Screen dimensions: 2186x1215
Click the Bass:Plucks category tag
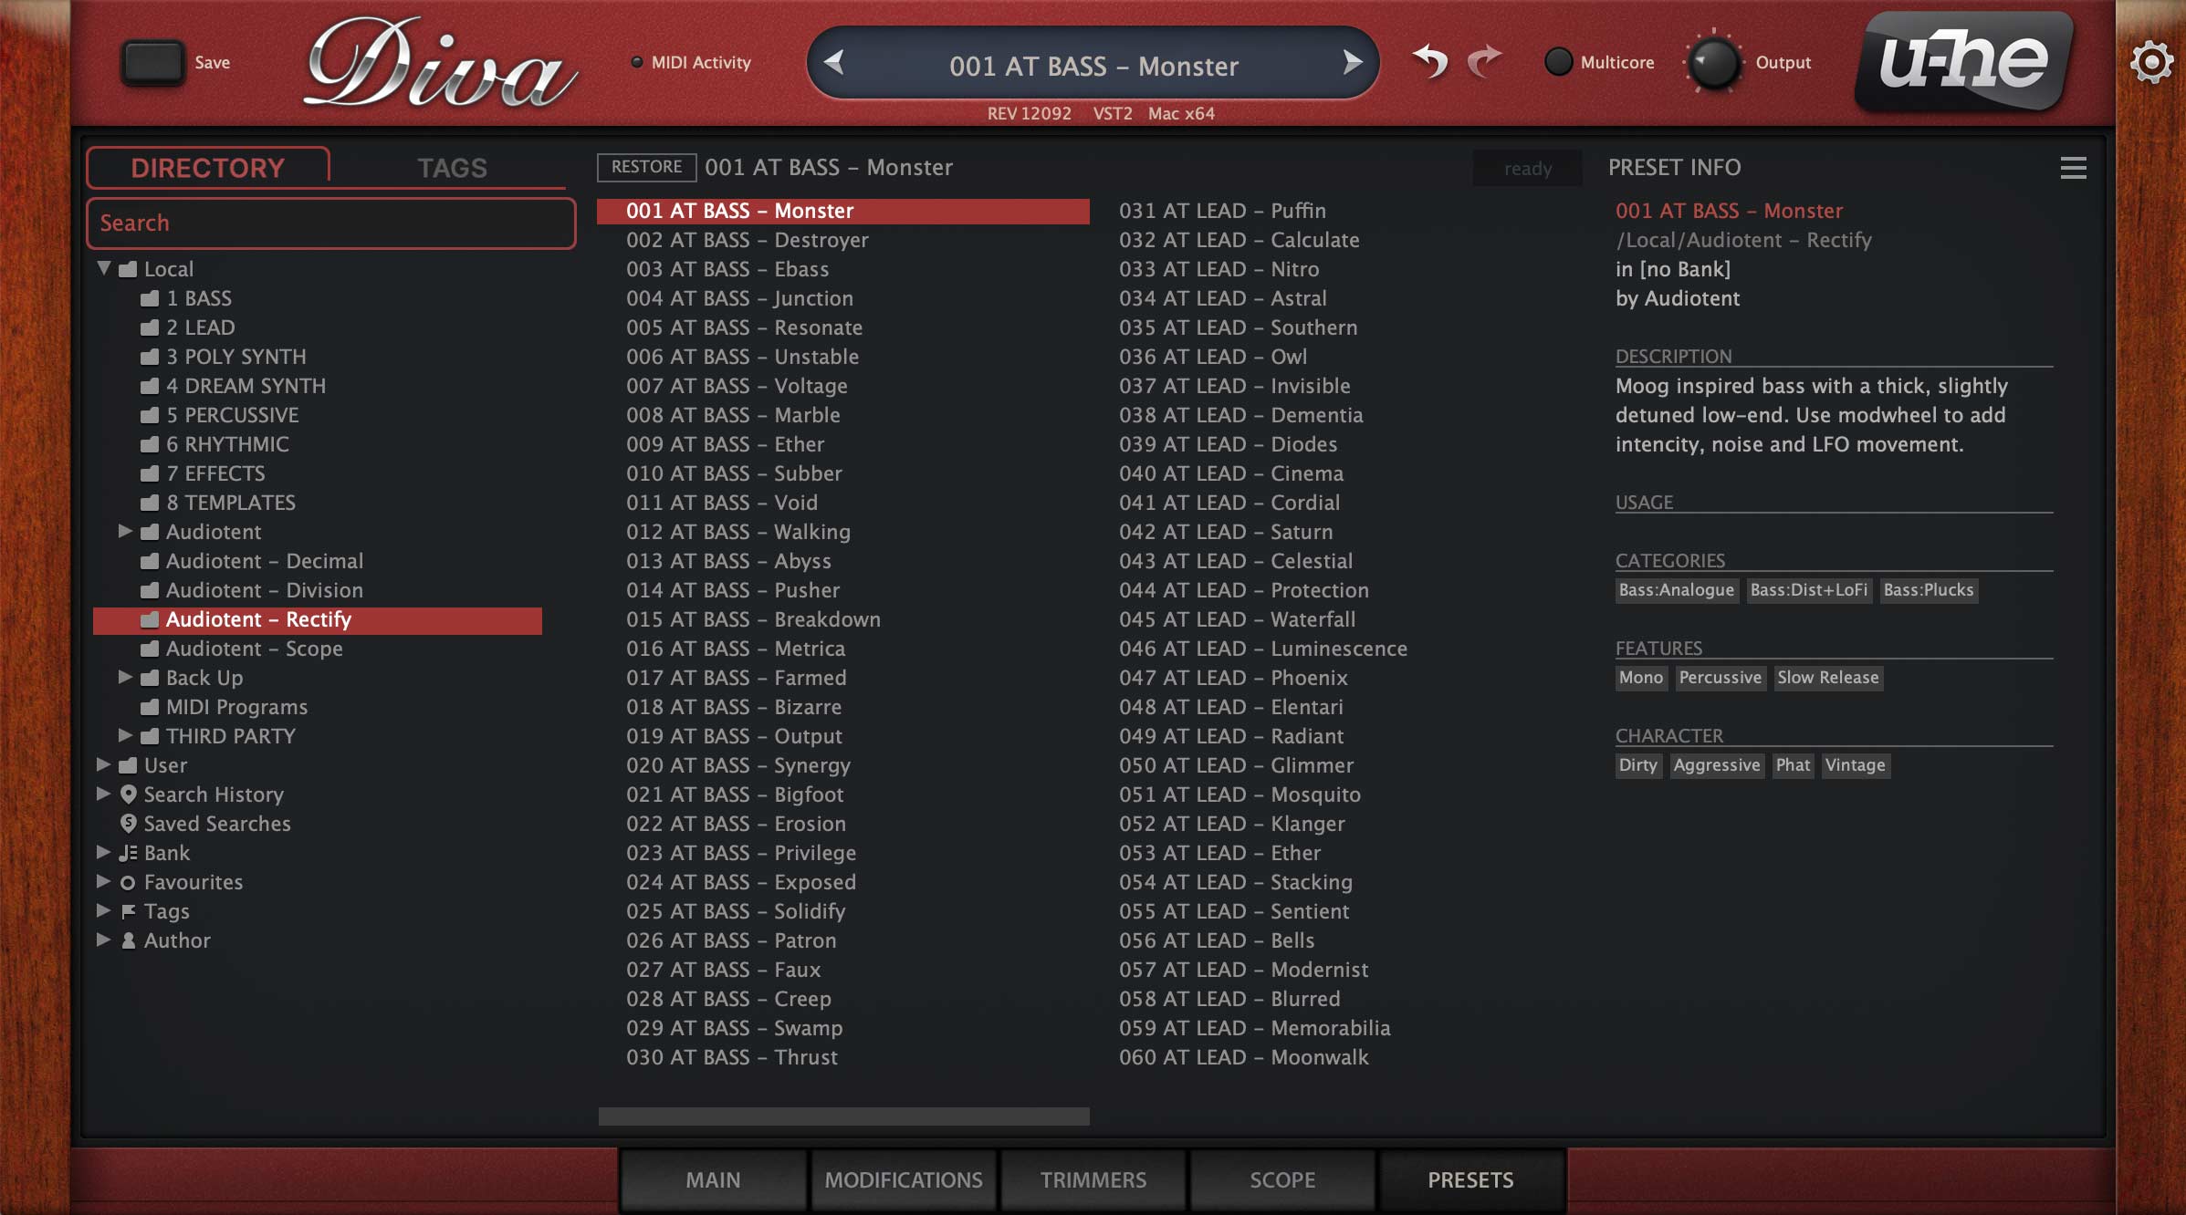(1928, 590)
